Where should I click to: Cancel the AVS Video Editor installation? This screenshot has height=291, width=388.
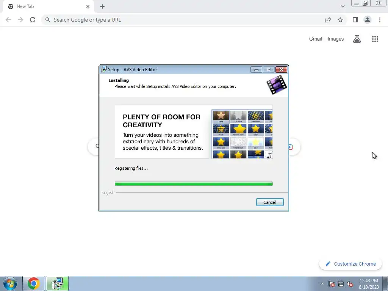pos(270,202)
